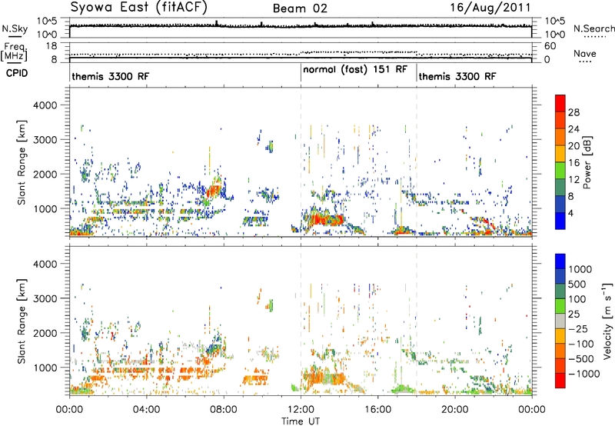Click the 'Freq. [MHz]' axis label

pyautogui.click(x=14, y=52)
